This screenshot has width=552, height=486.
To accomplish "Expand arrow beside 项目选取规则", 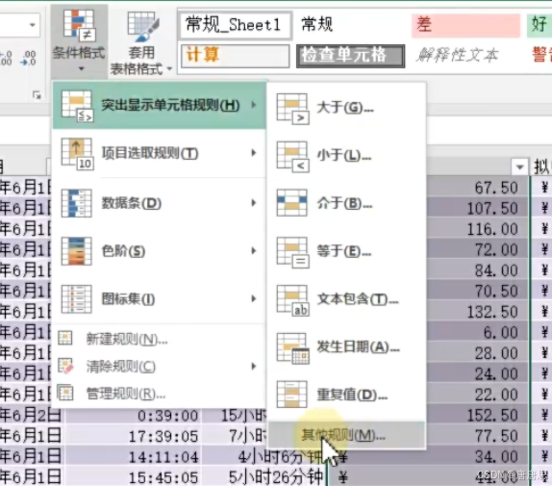I will click(x=254, y=153).
